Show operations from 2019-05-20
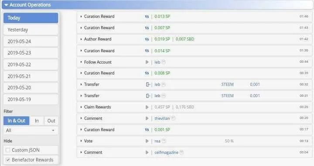This screenshot has height=166, width=314. [31, 88]
